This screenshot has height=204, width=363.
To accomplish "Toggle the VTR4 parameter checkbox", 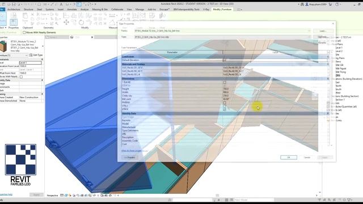I will [x=225, y=109].
